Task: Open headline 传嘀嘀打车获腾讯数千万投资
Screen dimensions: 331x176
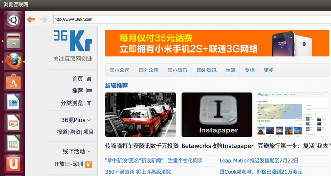Action: 142,146
